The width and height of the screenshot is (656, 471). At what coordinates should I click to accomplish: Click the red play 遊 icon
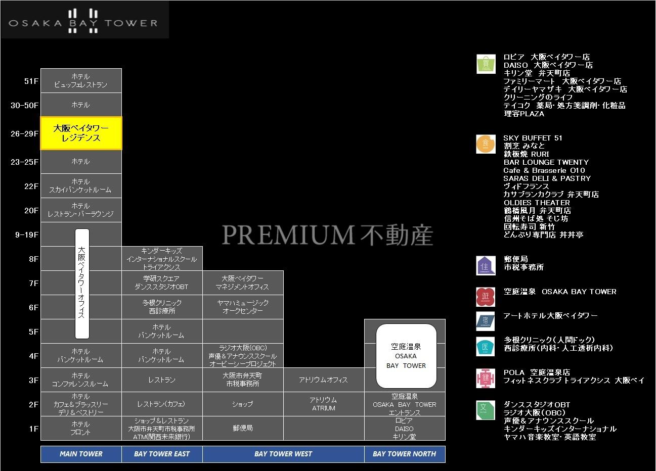coord(486,297)
